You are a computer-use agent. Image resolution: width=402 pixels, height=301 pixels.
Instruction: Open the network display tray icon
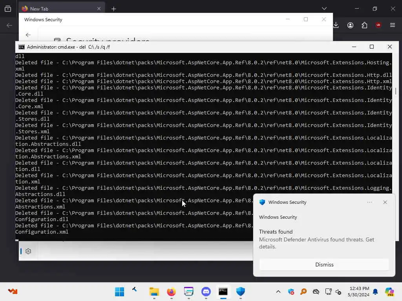click(x=328, y=292)
